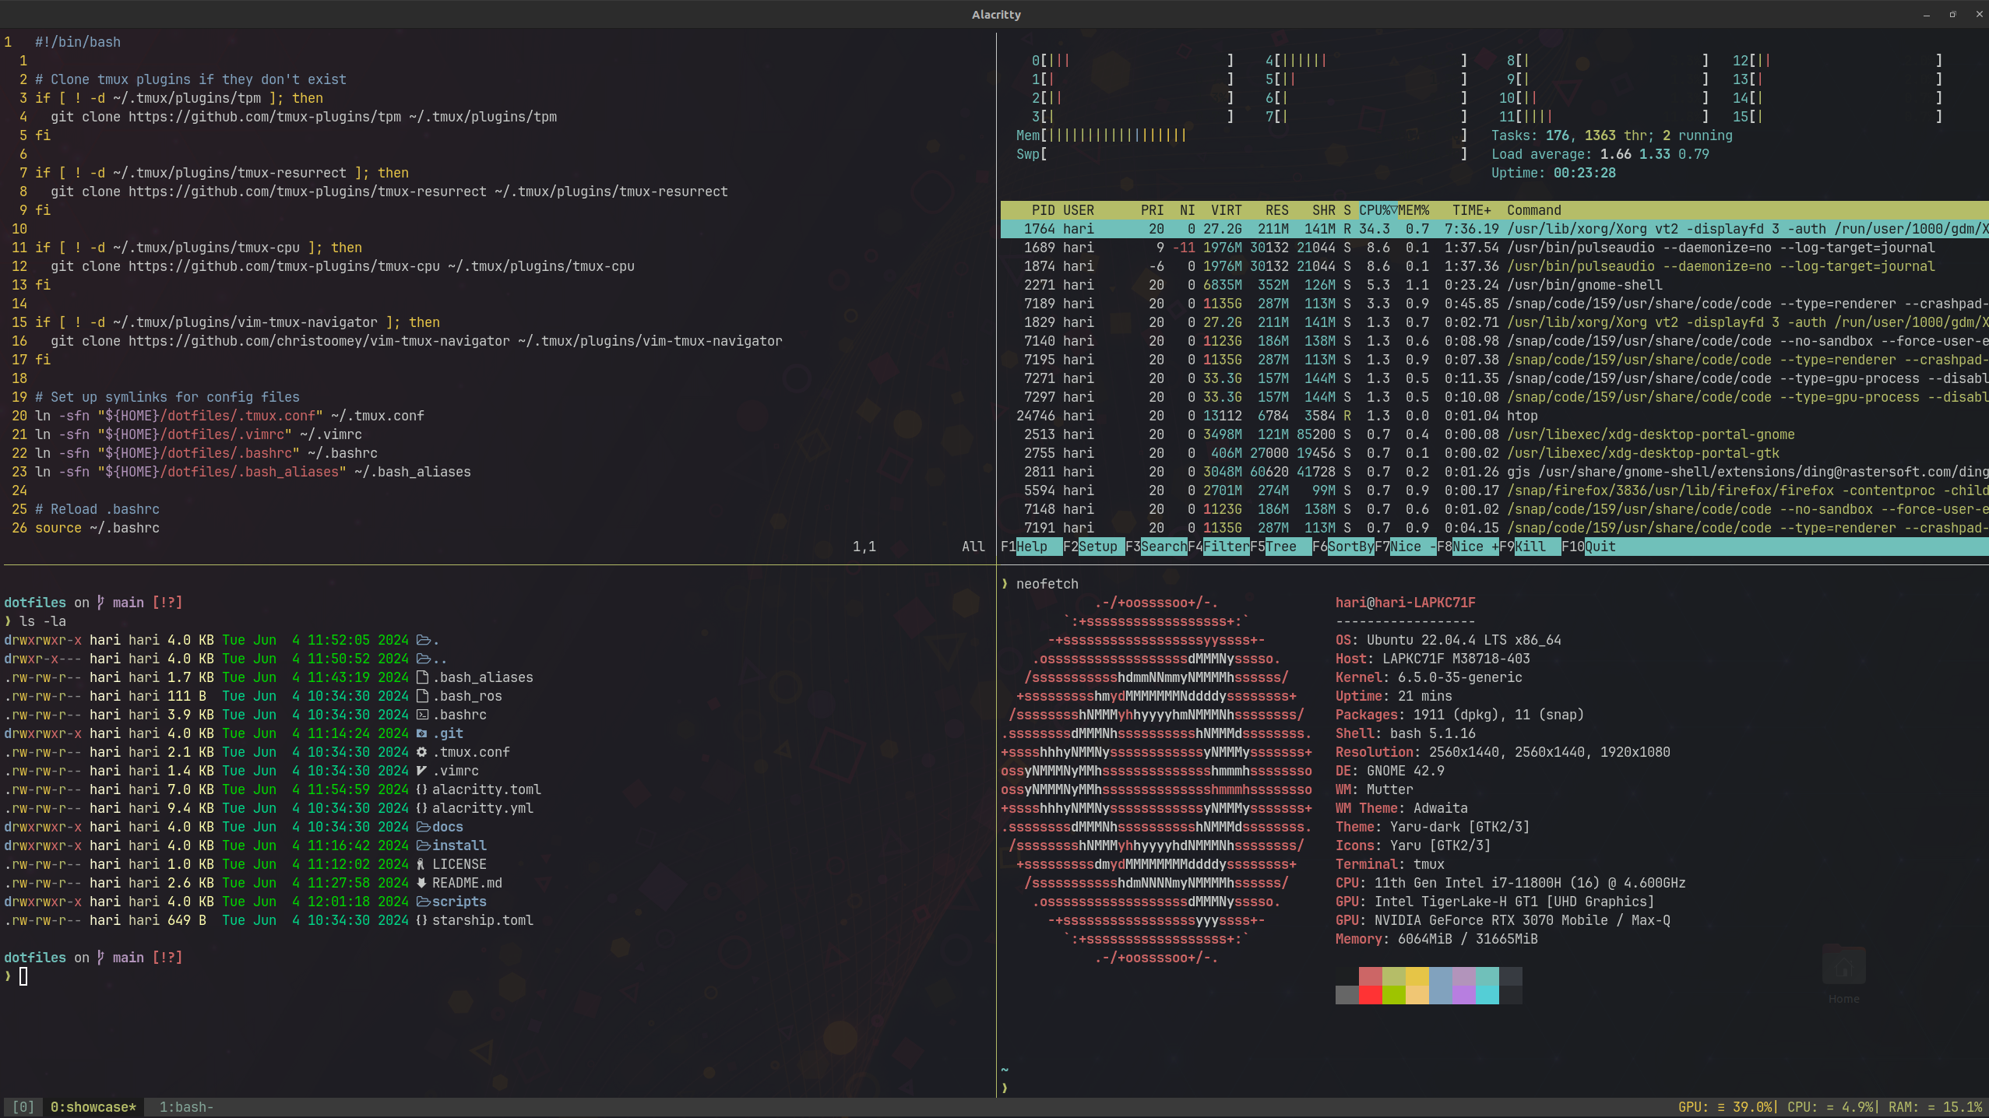This screenshot has height=1118, width=1989.
Task: Click htop F8 Nice plus
Action: (x=1468, y=547)
